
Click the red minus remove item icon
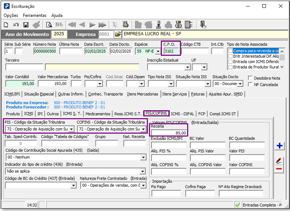(x=279, y=169)
